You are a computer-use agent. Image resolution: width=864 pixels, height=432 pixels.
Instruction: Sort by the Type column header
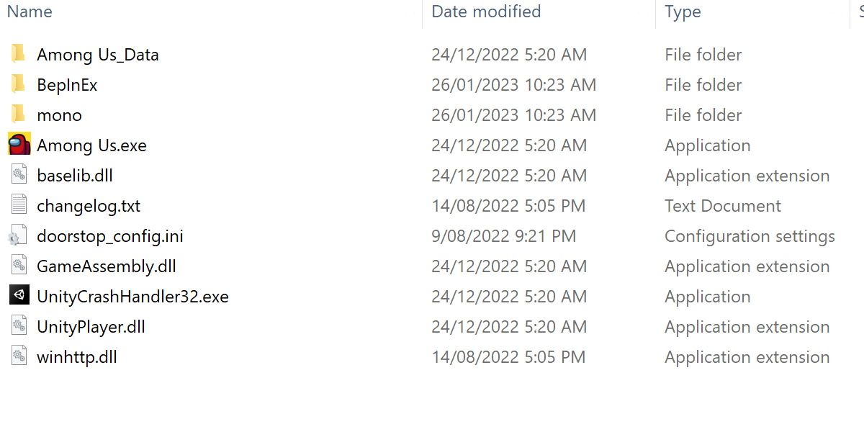(683, 12)
